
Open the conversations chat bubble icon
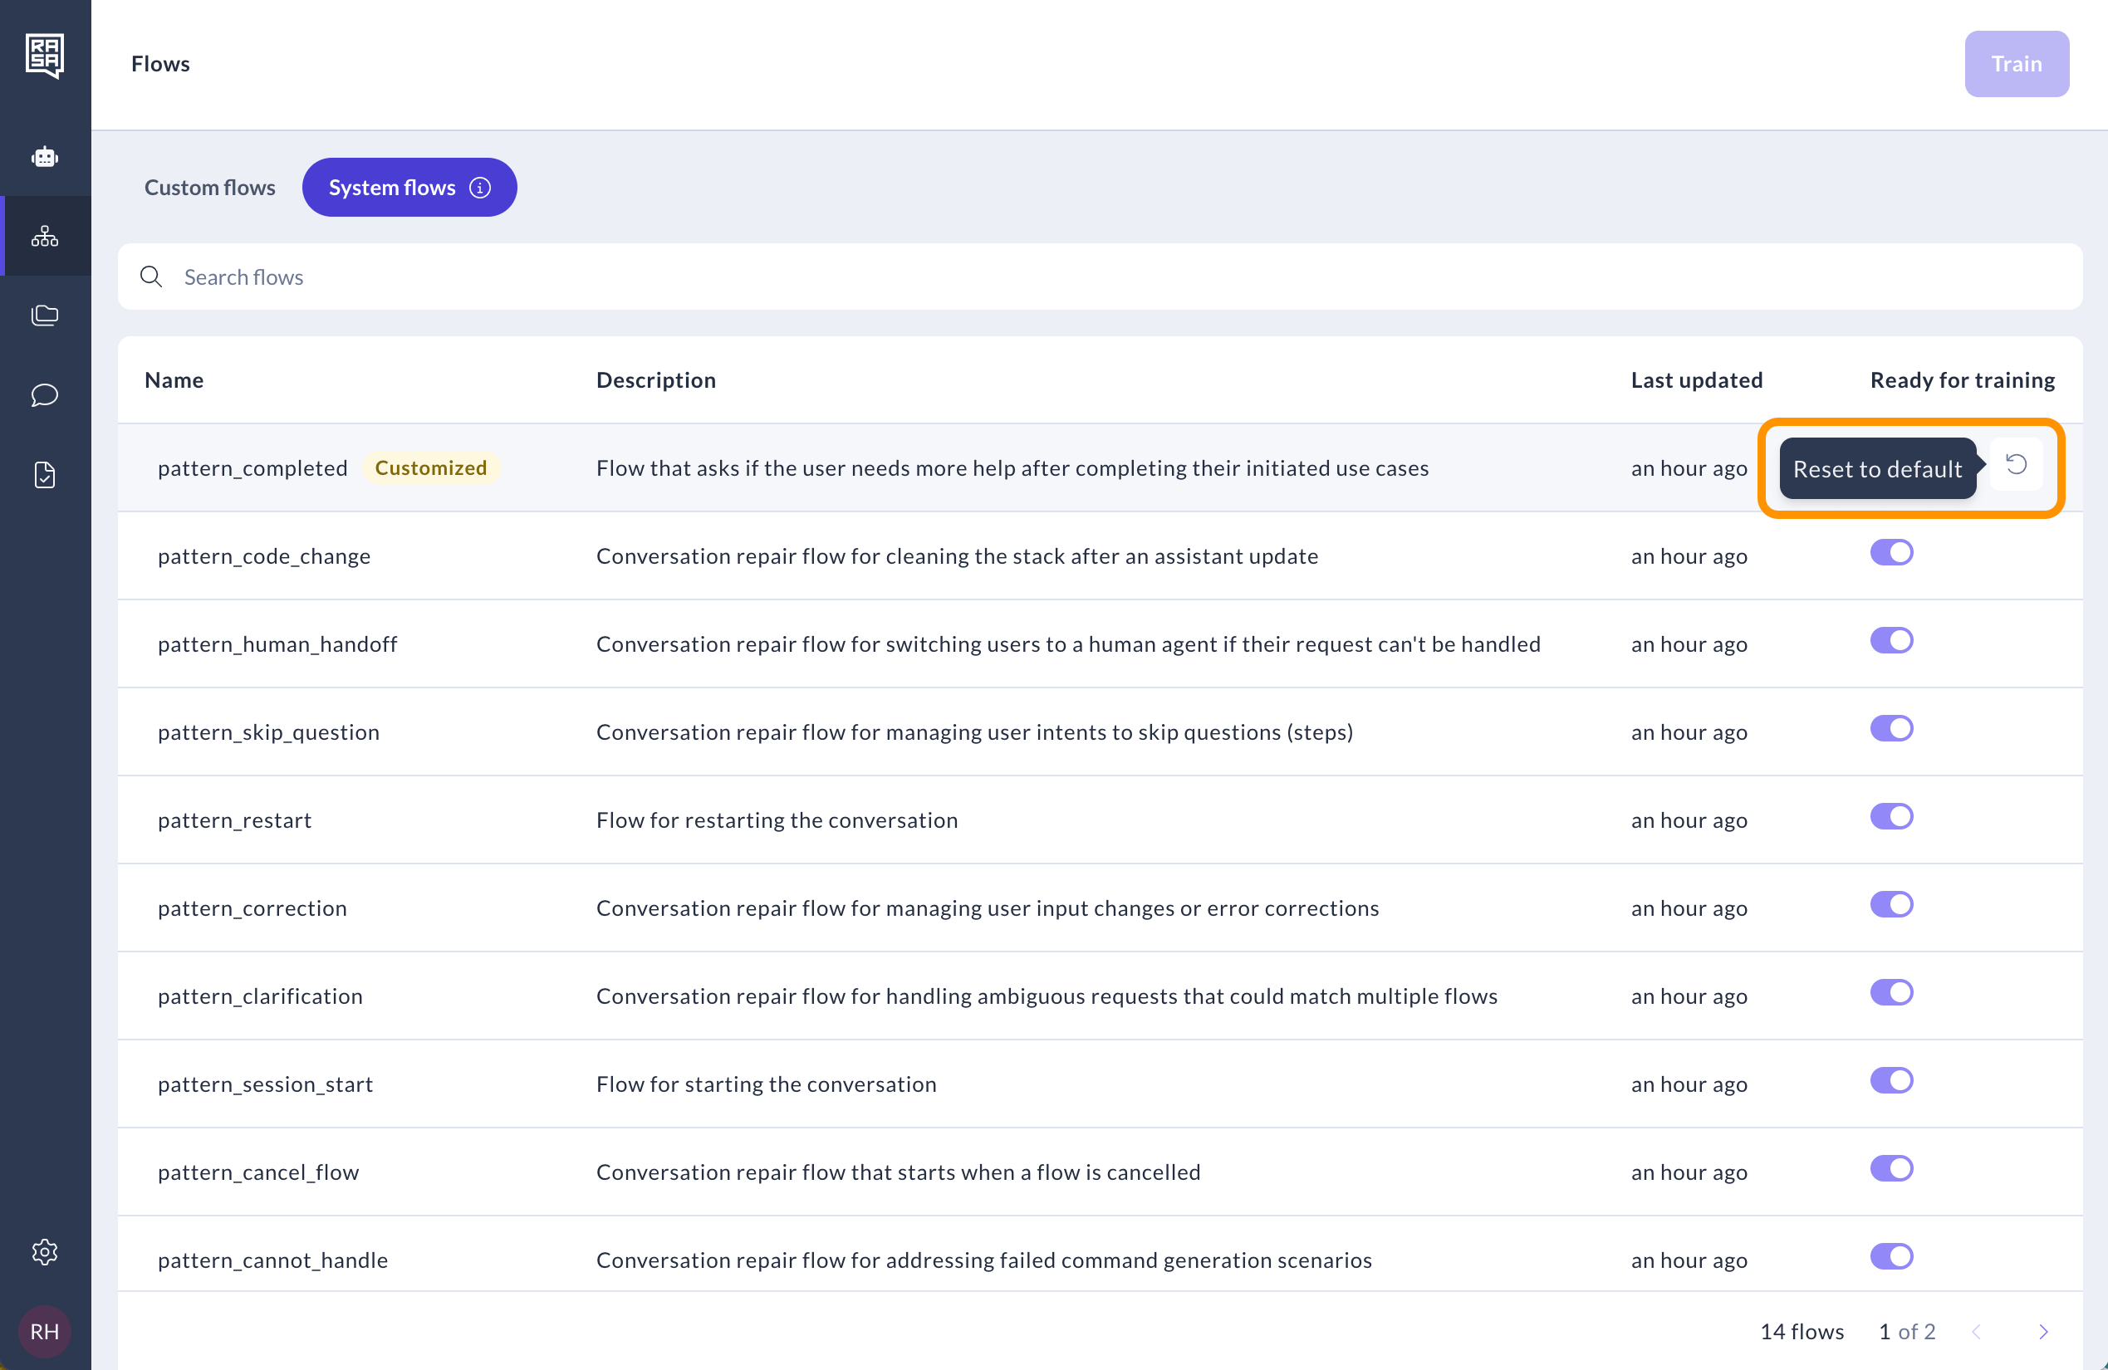click(x=45, y=395)
